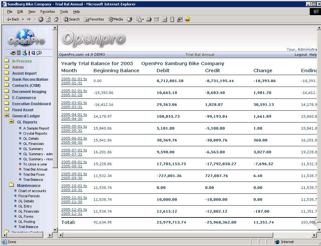Click the smiley face Messenger toolbar icon
The height and width of the screenshot is (246, 321).
coord(187,19)
